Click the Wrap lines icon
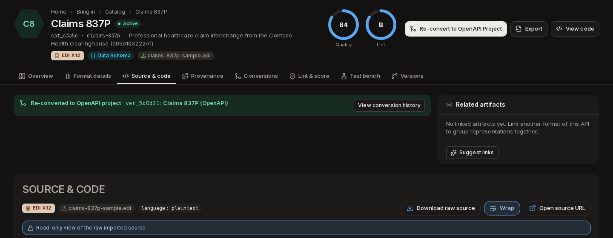The image size is (613, 238). (493, 208)
